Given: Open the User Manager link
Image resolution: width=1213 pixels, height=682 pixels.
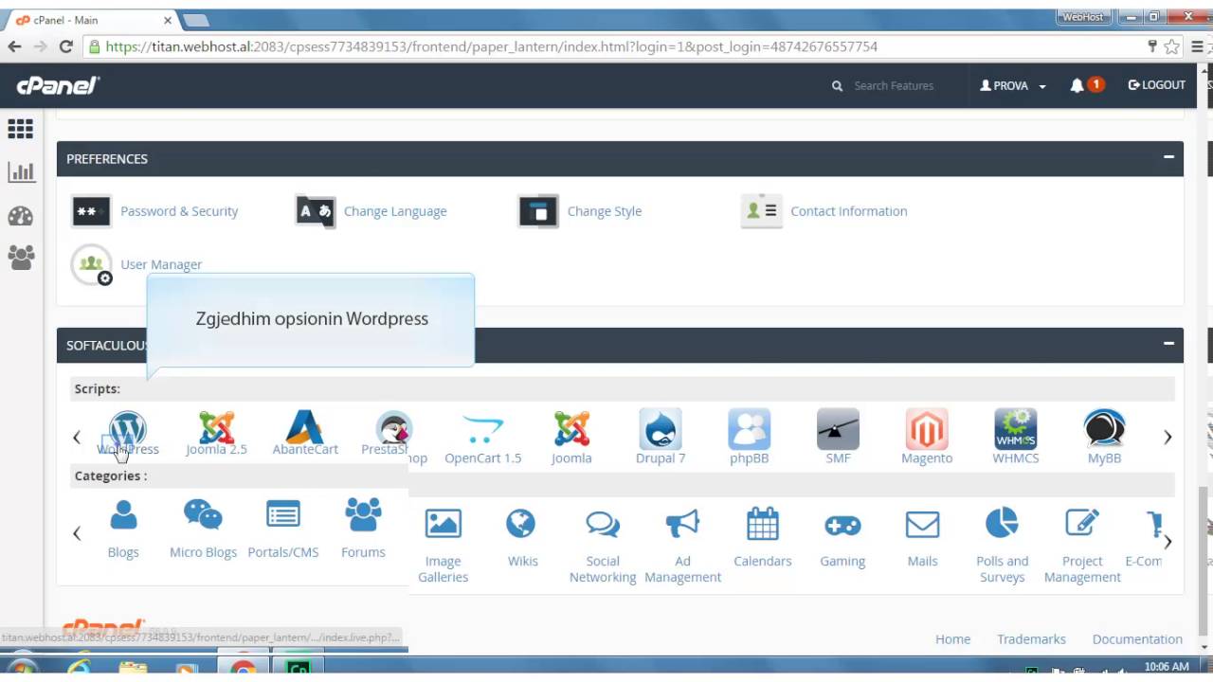Looking at the screenshot, I should tap(161, 264).
